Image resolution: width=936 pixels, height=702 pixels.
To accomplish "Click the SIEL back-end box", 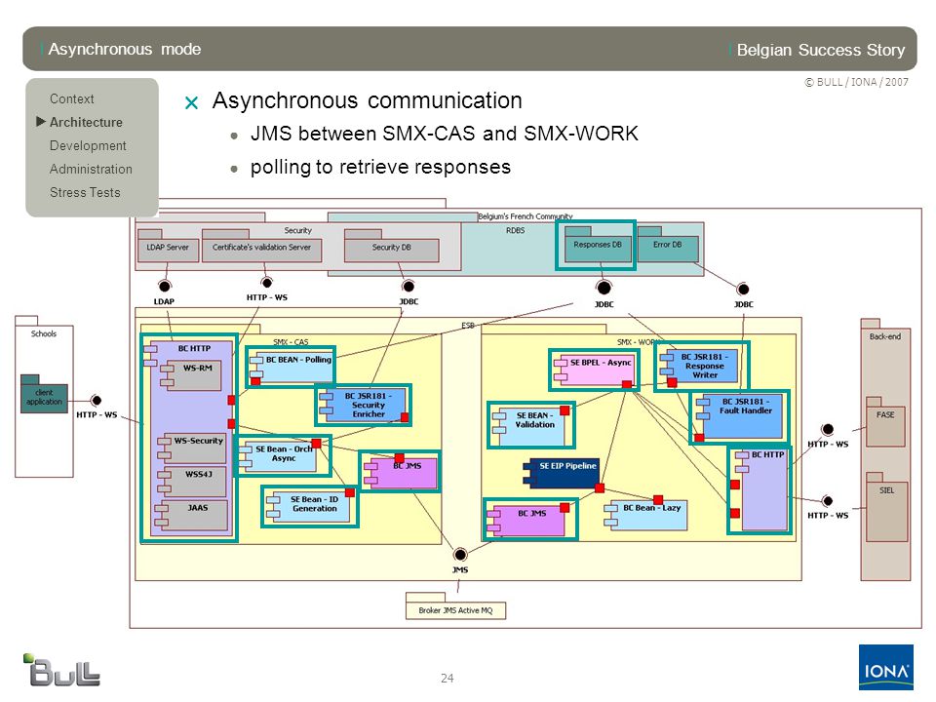I will tap(887, 507).
